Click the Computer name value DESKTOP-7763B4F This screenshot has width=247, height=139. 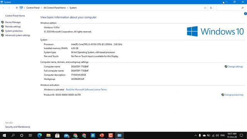click(80, 66)
